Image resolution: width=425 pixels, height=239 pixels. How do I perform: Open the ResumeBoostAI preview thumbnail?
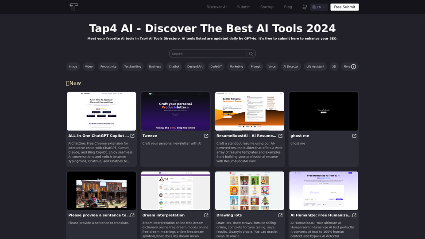(x=249, y=111)
